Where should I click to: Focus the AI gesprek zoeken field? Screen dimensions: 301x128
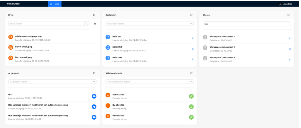(x=50, y=82)
